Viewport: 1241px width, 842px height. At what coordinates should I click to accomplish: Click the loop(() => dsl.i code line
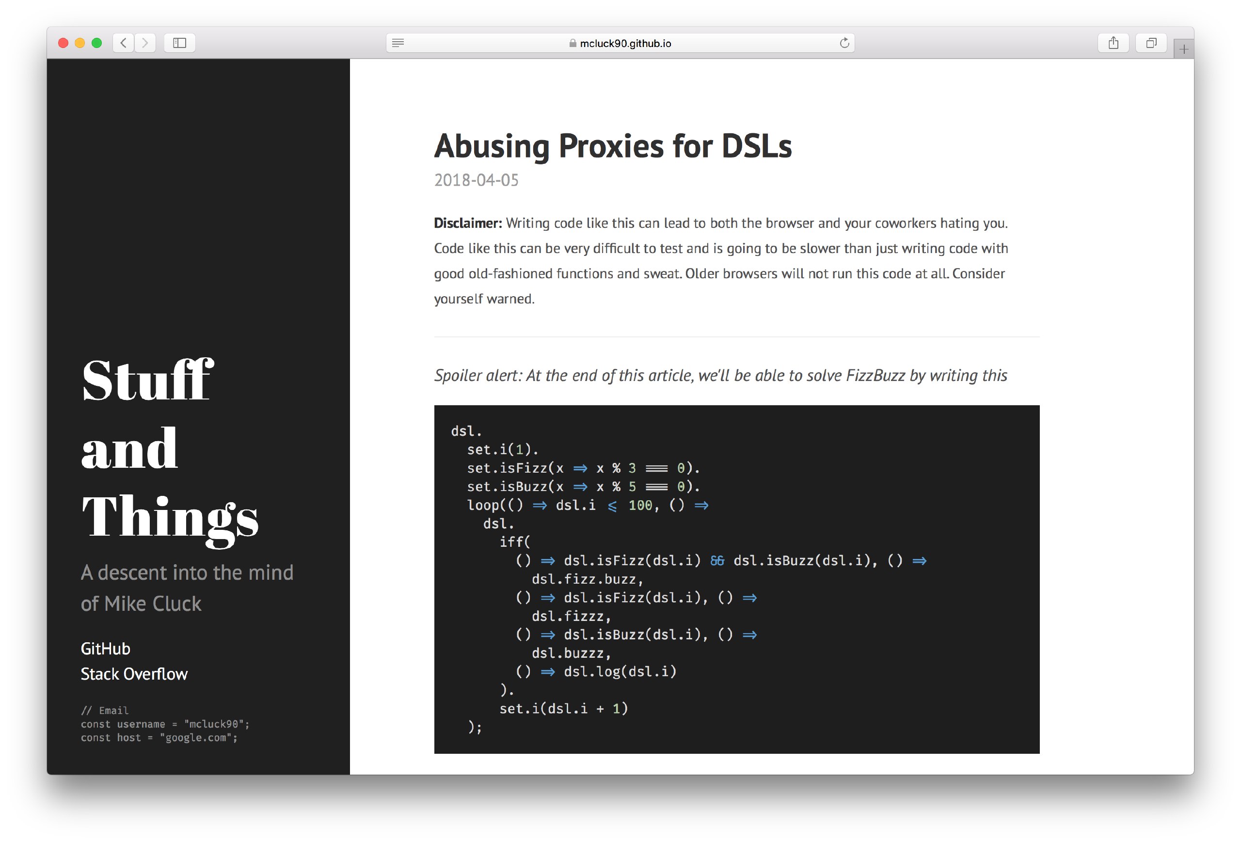pos(588,505)
